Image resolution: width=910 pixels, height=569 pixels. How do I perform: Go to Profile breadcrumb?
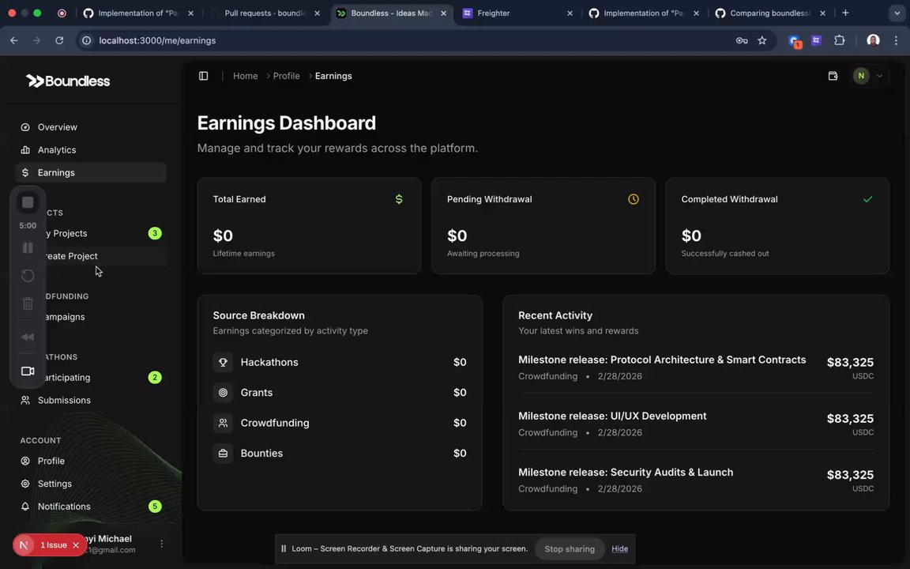pos(286,76)
